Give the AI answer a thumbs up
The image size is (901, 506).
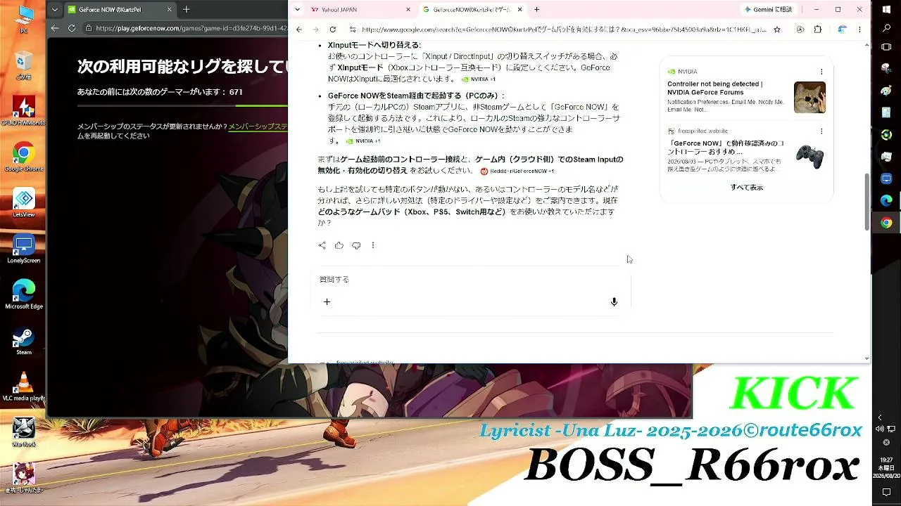tap(339, 245)
